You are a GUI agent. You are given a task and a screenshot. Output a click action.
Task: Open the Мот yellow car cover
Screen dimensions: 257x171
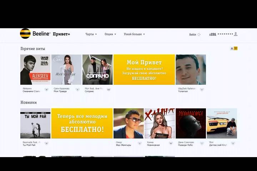coord(222,123)
